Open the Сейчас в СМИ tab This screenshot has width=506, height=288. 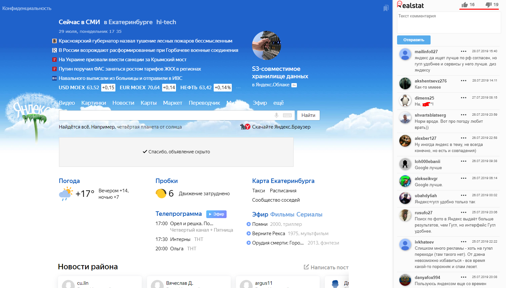pos(79,22)
